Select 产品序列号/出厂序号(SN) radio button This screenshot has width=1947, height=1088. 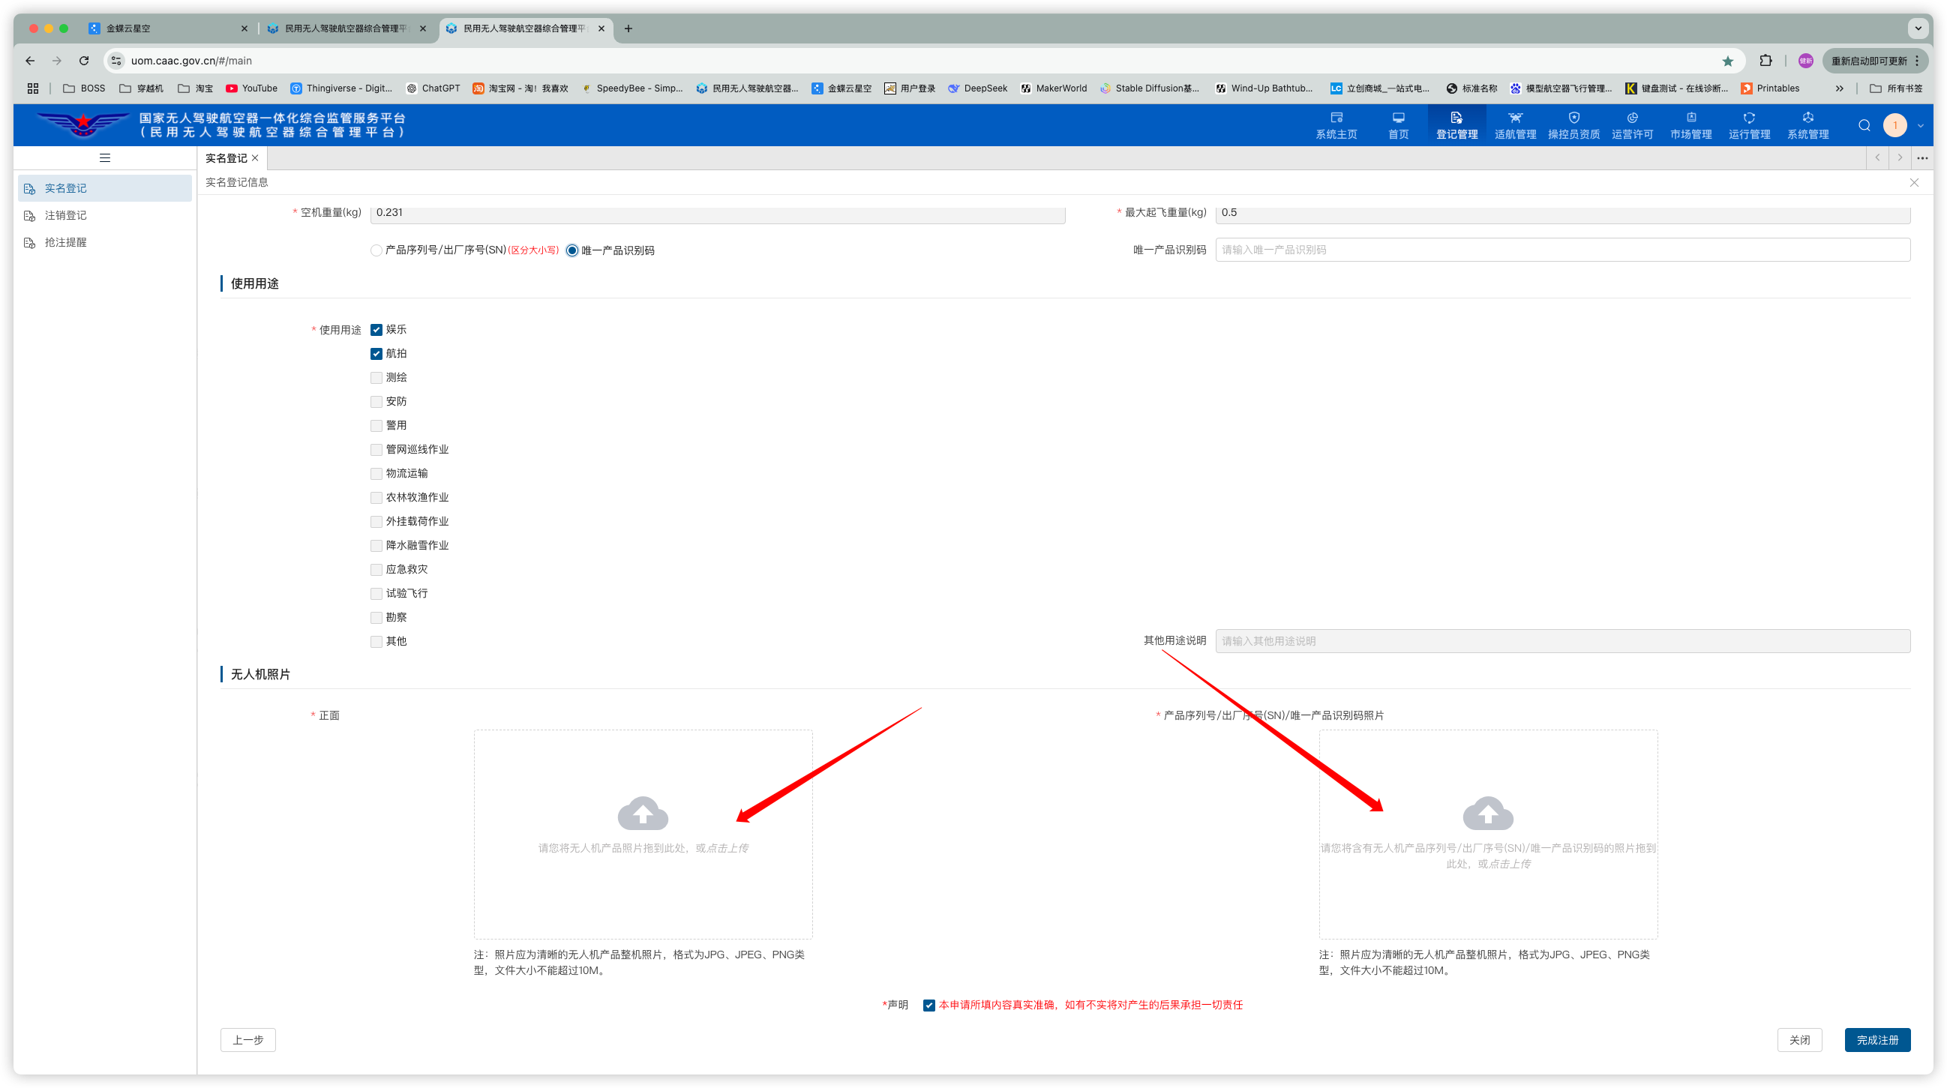click(x=376, y=251)
